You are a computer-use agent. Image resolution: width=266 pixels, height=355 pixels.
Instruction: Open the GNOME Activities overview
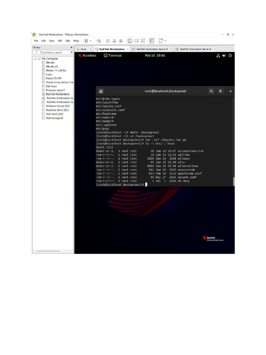click(x=87, y=56)
